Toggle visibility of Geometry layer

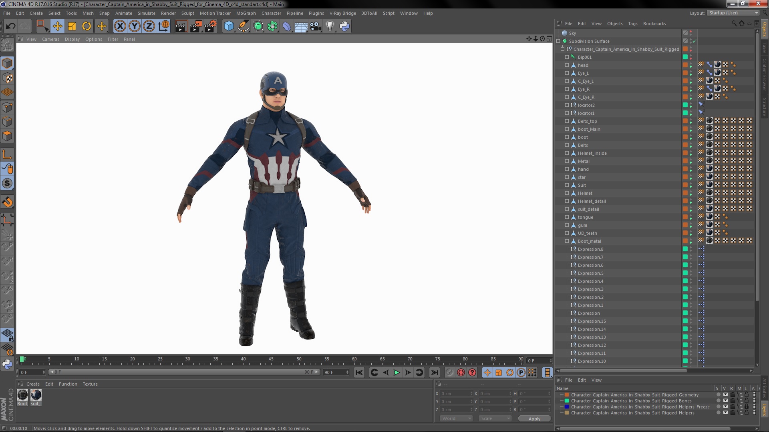(725, 395)
